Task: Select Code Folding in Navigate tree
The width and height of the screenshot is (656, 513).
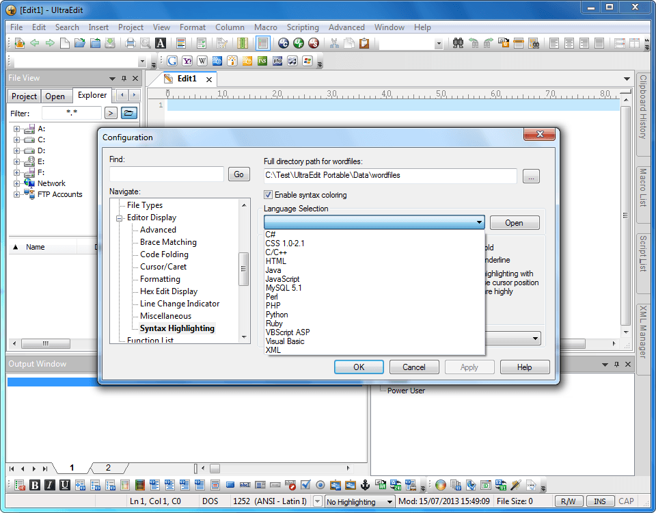Action: [164, 254]
